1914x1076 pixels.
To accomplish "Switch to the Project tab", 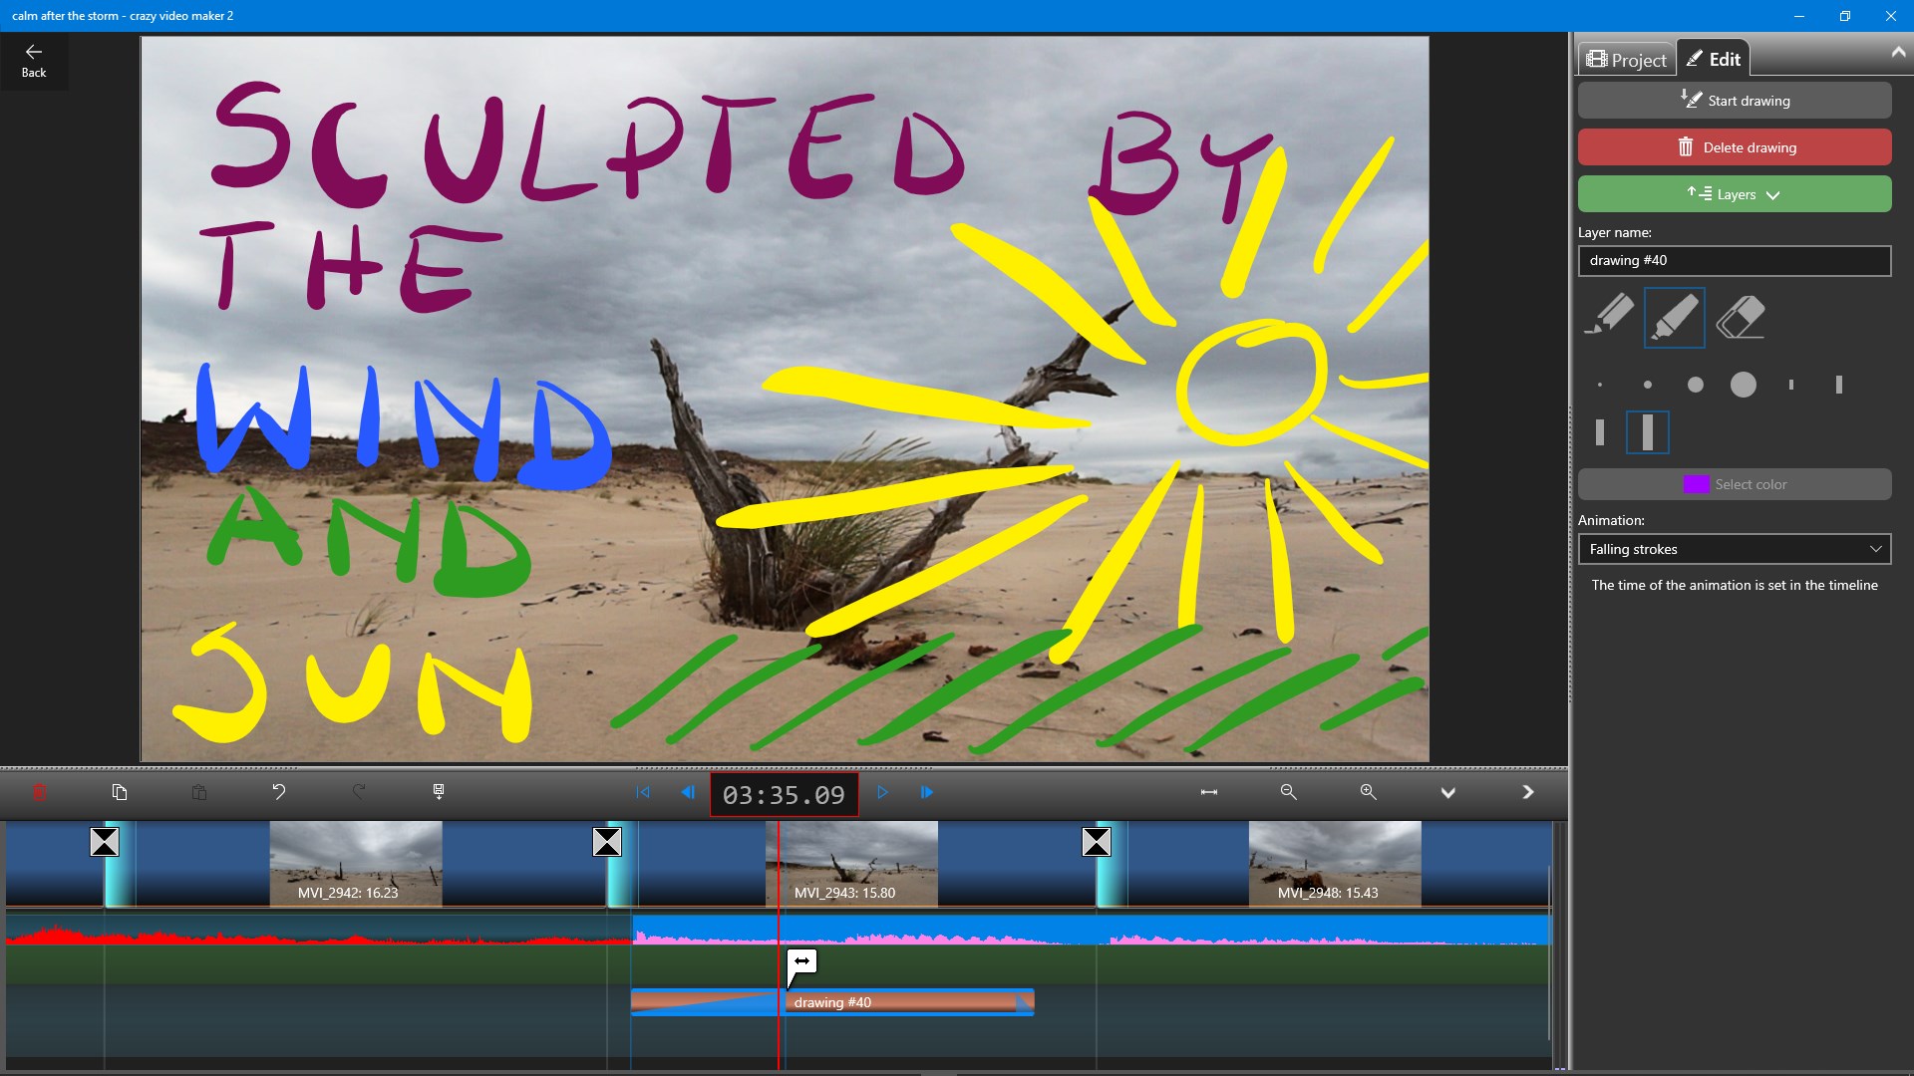I will point(1627,60).
